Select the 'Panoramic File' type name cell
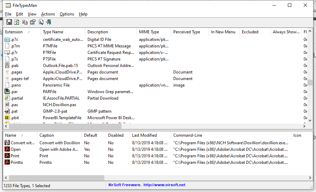This screenshot has width=316, height=192. [56, 85]
